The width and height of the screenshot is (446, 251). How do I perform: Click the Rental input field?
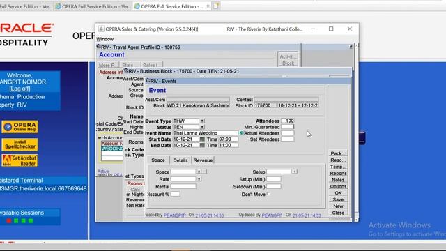click(x=183, y=187)
